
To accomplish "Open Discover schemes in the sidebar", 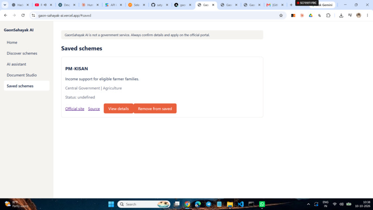I will tap(26, 53).
